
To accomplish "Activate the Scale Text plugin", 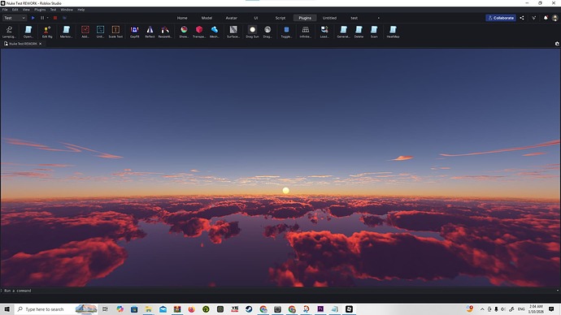I will coord(115,32).
